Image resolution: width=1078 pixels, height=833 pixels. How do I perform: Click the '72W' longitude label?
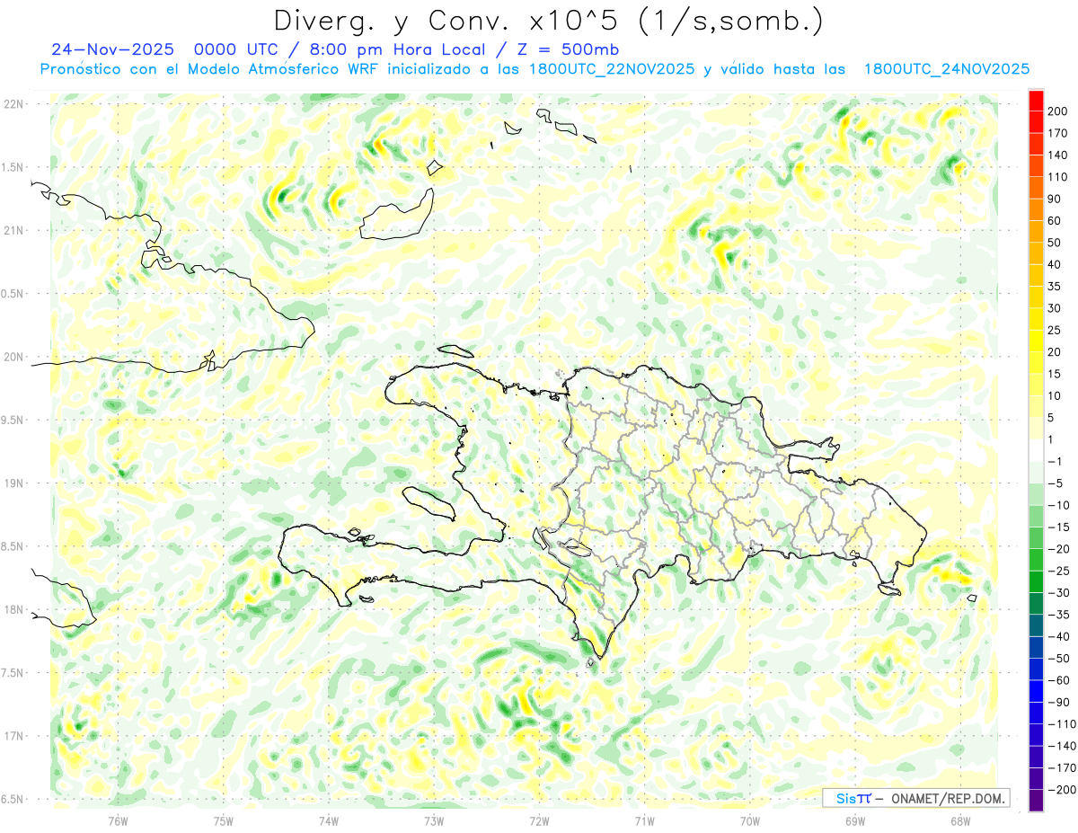coord(539,820)
